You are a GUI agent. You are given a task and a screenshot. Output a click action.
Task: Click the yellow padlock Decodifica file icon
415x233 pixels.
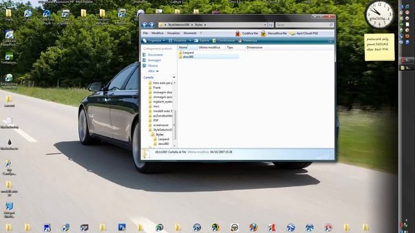pos(263,33)
